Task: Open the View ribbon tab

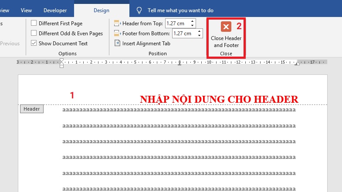Action: (27, 10)
